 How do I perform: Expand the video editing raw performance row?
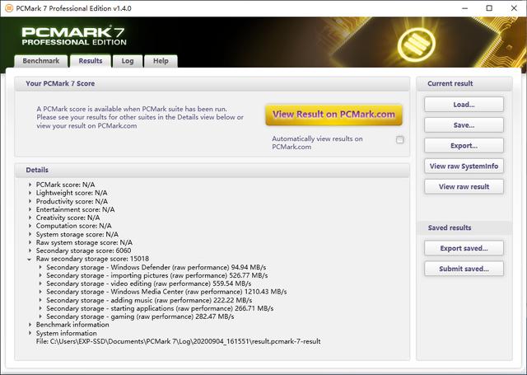pos(40,284)
